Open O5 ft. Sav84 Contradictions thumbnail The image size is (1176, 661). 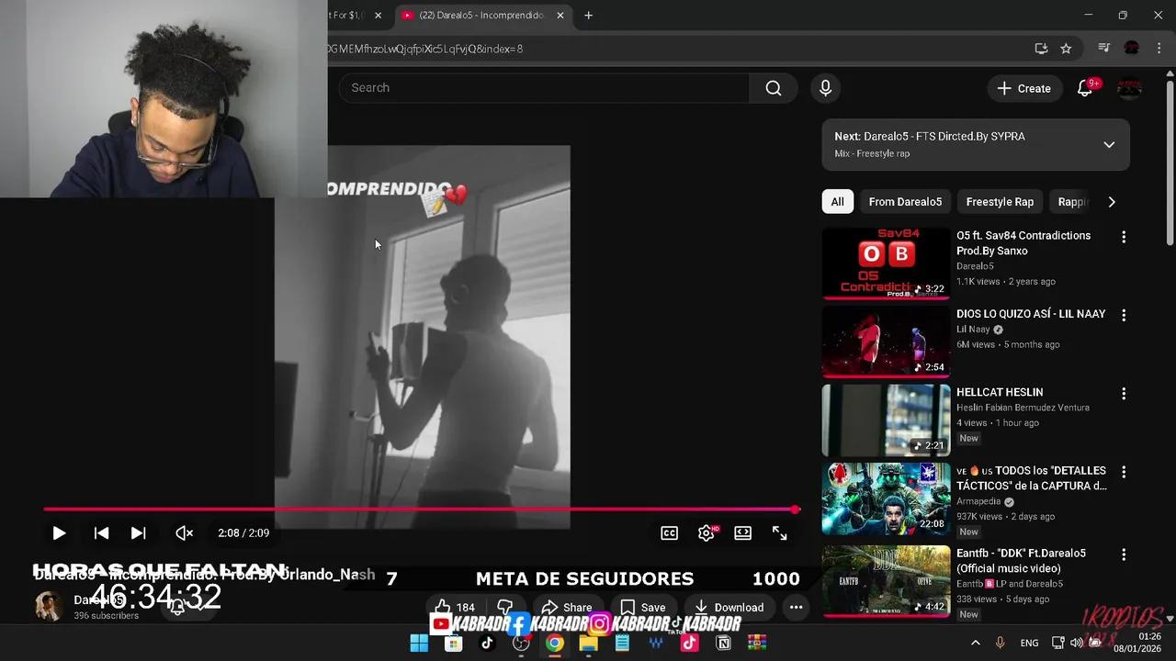click(886, 263)
